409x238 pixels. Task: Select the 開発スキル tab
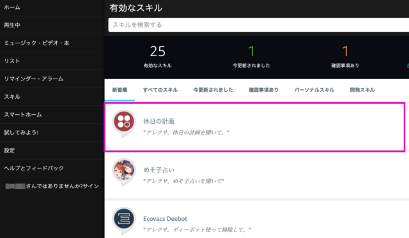click(x=362, y=90)
